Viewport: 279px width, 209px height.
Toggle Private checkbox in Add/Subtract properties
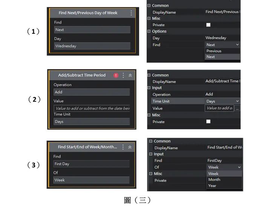[208, 121]
